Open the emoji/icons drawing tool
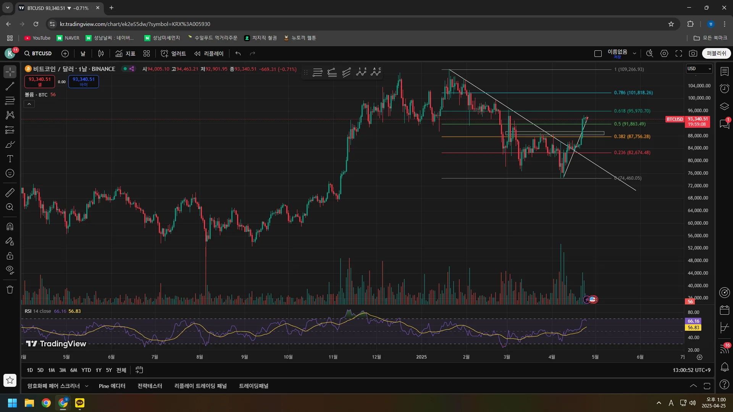This screenshot has width=733, height=412. (x=10, y=174)
